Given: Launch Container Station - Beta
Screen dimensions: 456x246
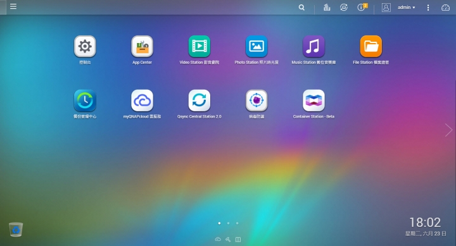Looking at the screenshot, I should click(313, 101).
